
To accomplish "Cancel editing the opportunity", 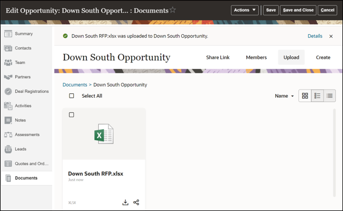I will (x=327, y=10).
